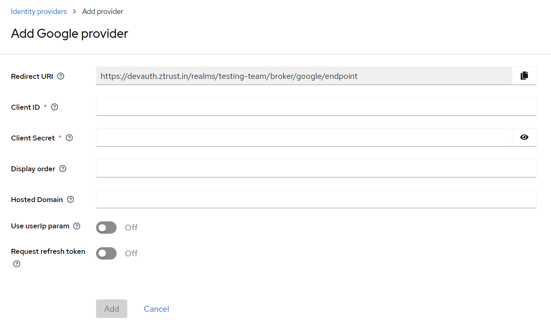This screenshot has width=551, height=322.
Task: Click the Request refresh token help icon
Action: (x=17, y=264)
